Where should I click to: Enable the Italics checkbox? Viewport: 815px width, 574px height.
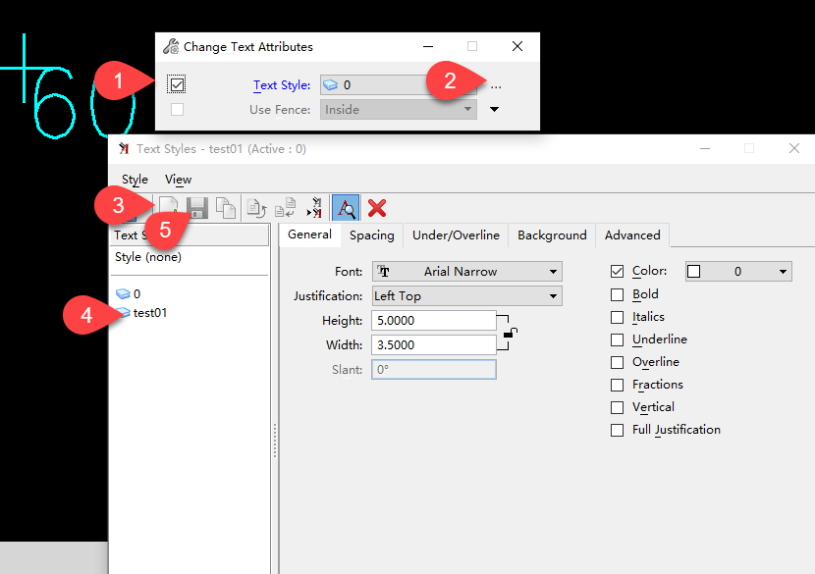pyautogui.click(x=617, y=317)
